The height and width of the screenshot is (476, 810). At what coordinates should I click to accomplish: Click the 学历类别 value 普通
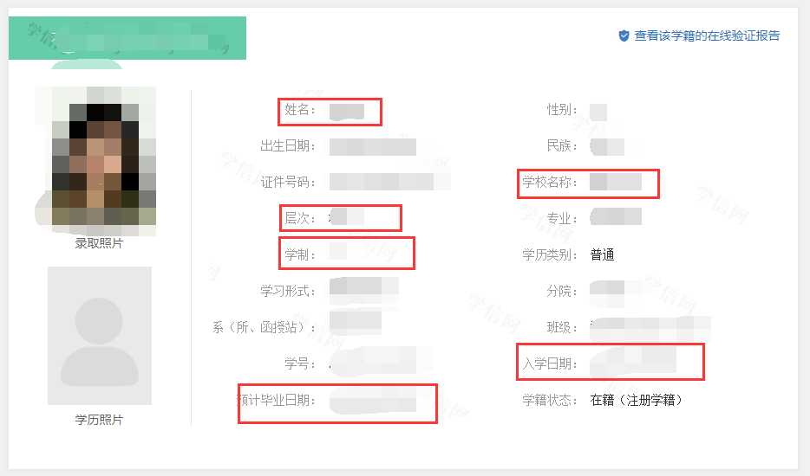(603, 254)
